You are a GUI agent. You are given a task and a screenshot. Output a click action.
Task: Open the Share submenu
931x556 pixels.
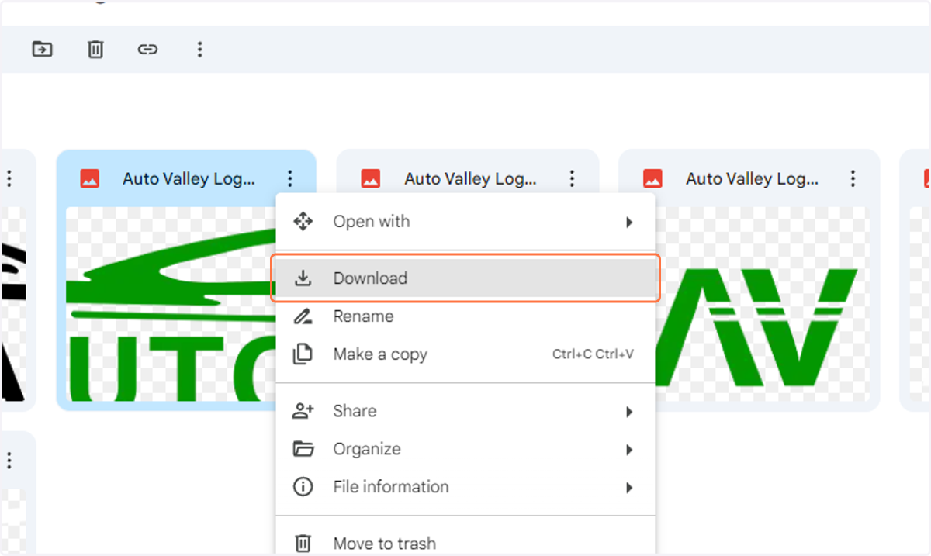click(465, 411)
